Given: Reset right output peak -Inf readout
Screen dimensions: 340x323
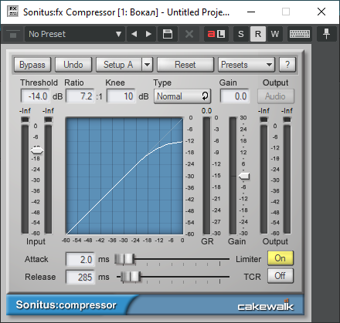Looking at the screenshot, I should click(x=287, y=111).
